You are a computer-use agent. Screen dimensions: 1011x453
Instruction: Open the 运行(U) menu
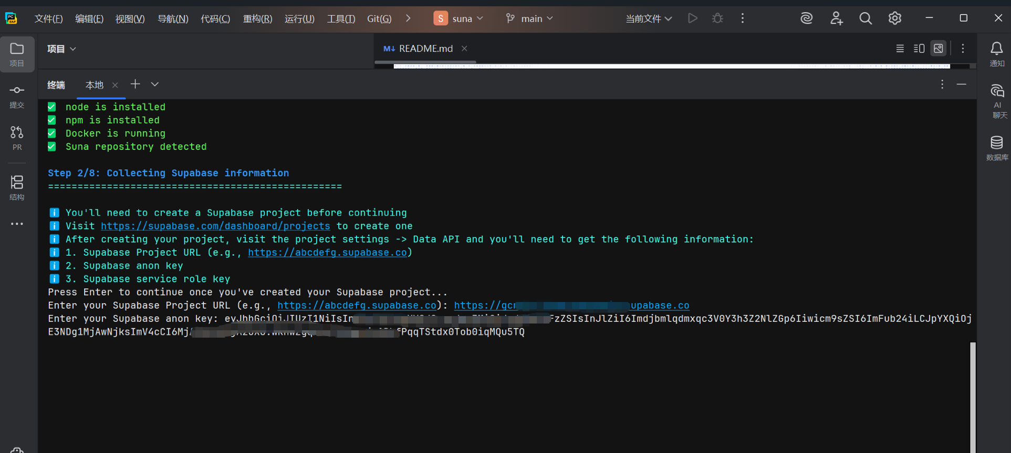[299, 19]
